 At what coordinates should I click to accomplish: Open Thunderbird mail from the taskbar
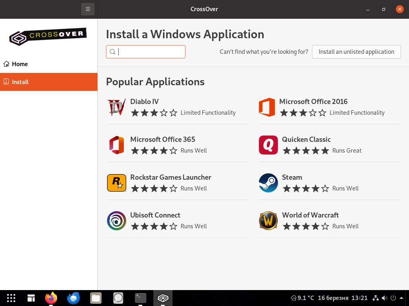click(x=73, y=298)
